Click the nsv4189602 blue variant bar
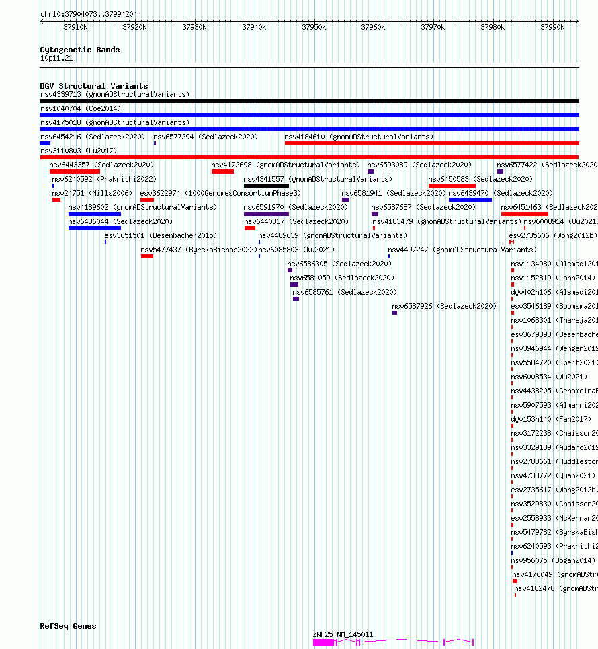Image resolution: width=598 pixels, height=649 pixels. click(x=95, y=214)
